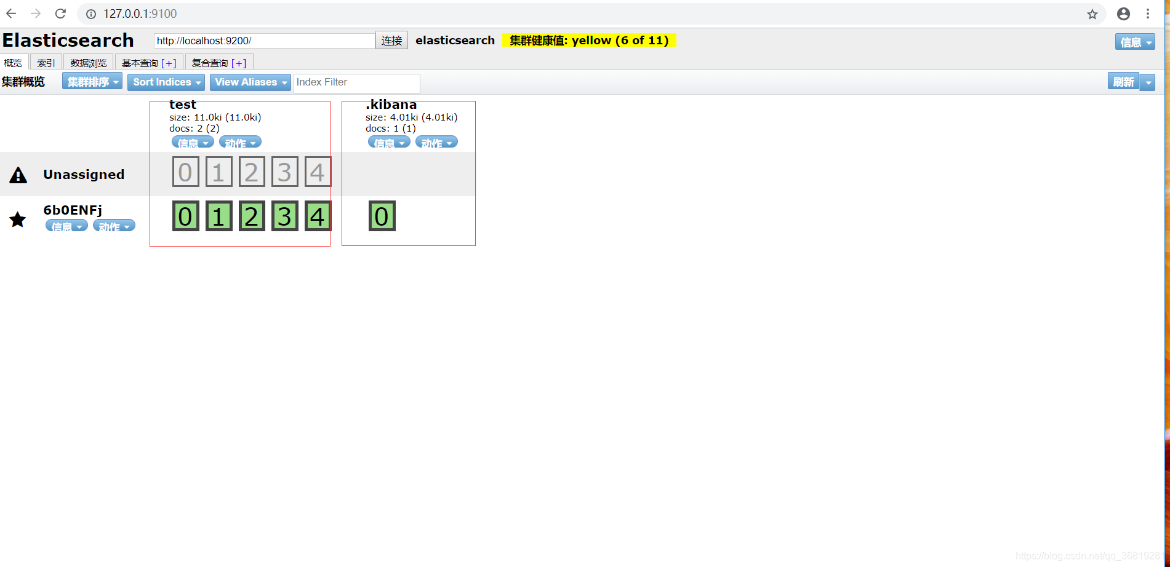
Task: Click the test index size text 11.0ki
Action: [x=215, y=117]
